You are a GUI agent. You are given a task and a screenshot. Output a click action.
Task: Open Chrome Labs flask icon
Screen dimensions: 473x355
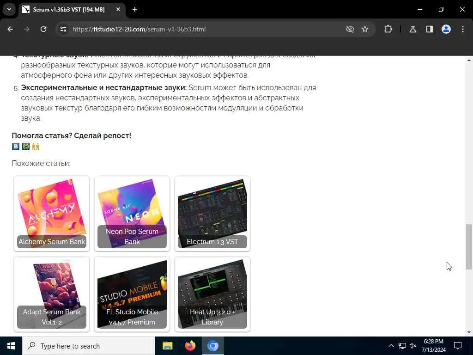[413, 29]
